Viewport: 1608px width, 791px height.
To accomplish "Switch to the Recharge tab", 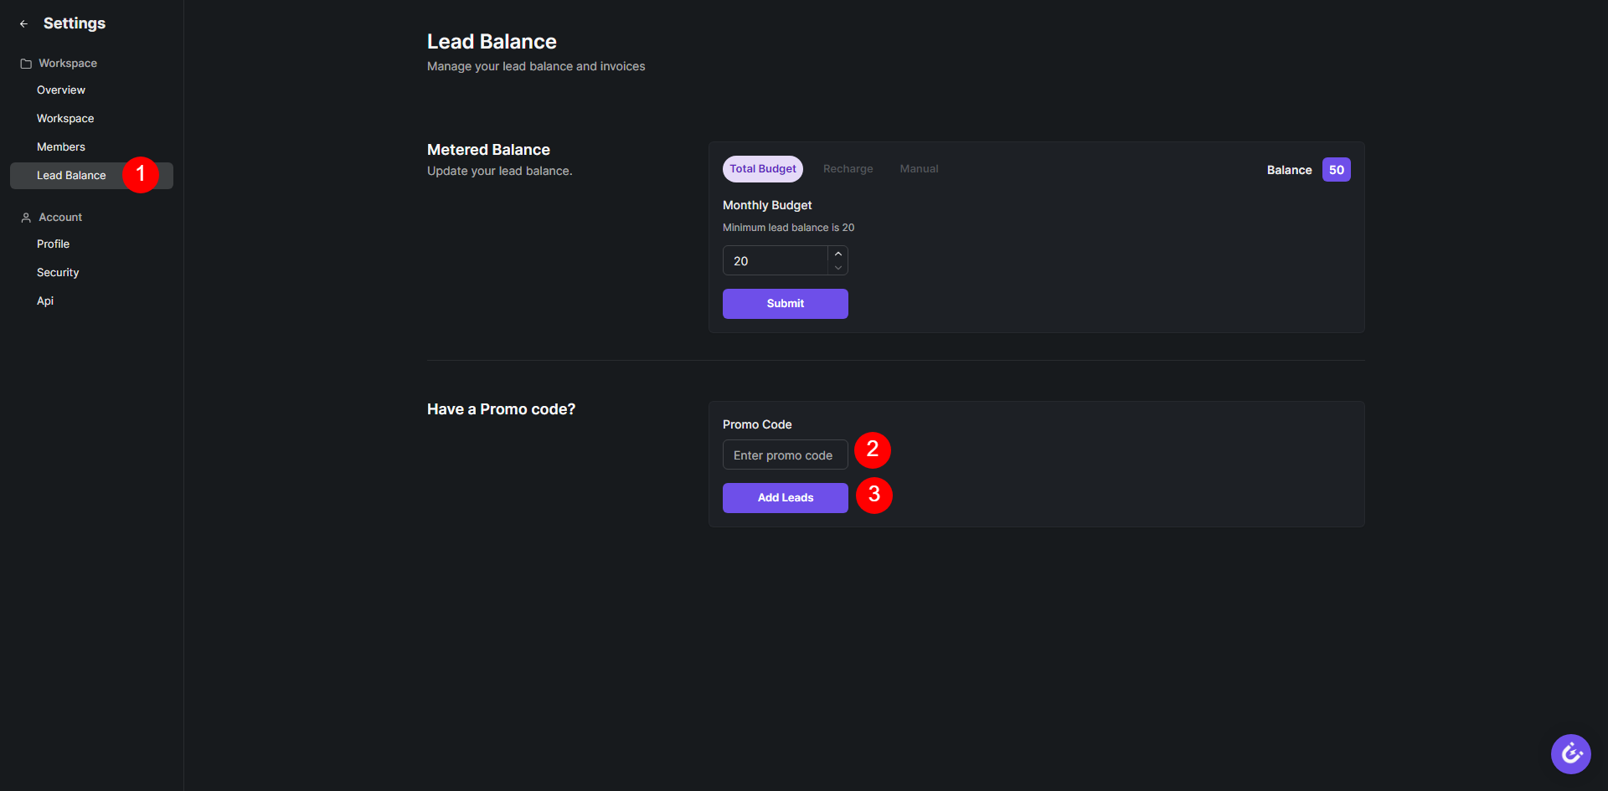I will point(848,169).
